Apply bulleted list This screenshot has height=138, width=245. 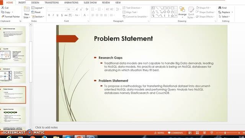[x=93, y=9]
